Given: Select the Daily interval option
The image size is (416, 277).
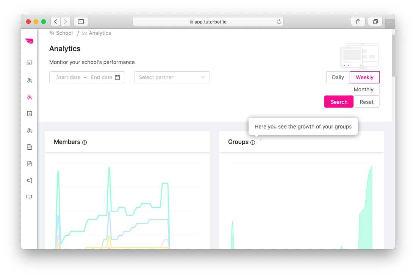Looking at the screenshot, I should (x=338, y=77).
